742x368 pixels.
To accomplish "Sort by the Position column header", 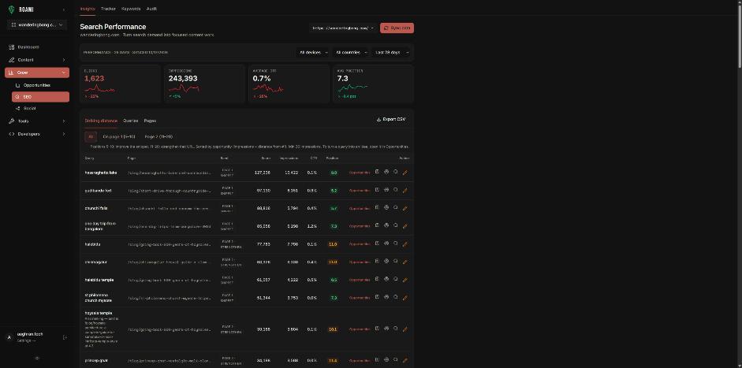I will [x=332, y=158].
